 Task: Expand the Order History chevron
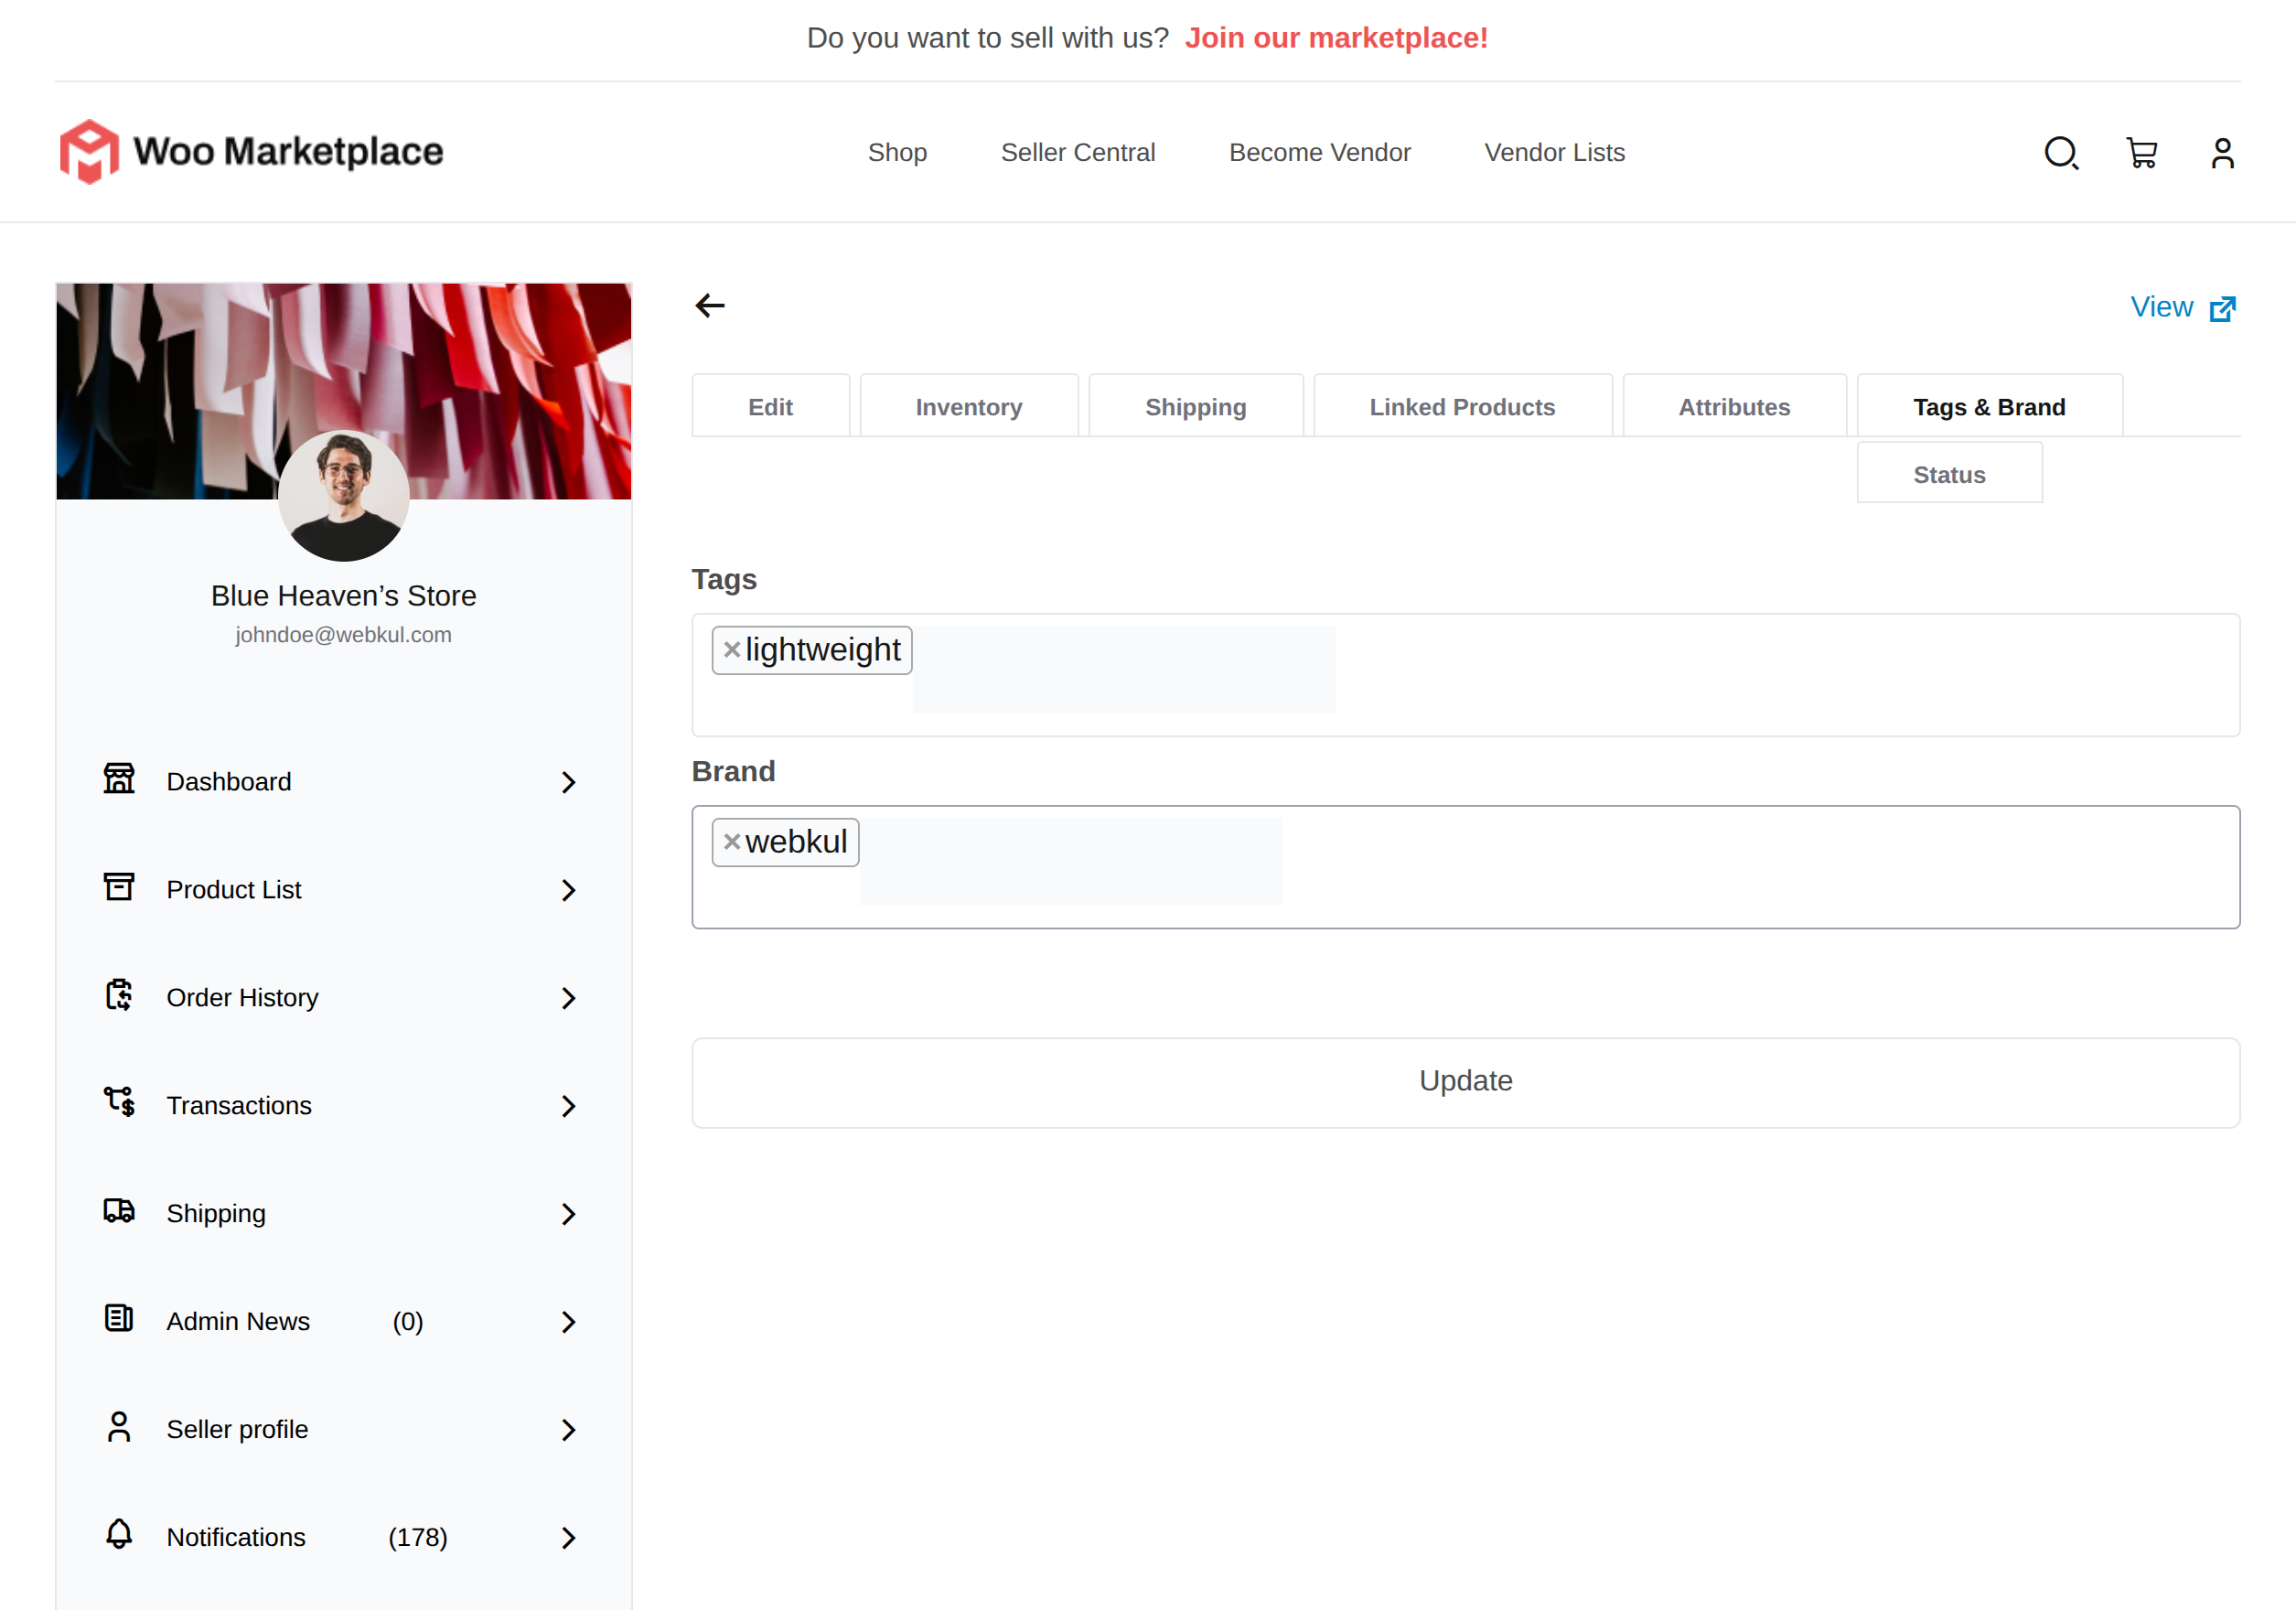click(568, 998)
